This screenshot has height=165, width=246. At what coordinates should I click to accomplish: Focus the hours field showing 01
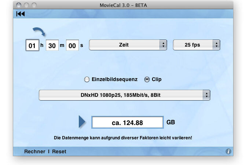click(32, 46)
